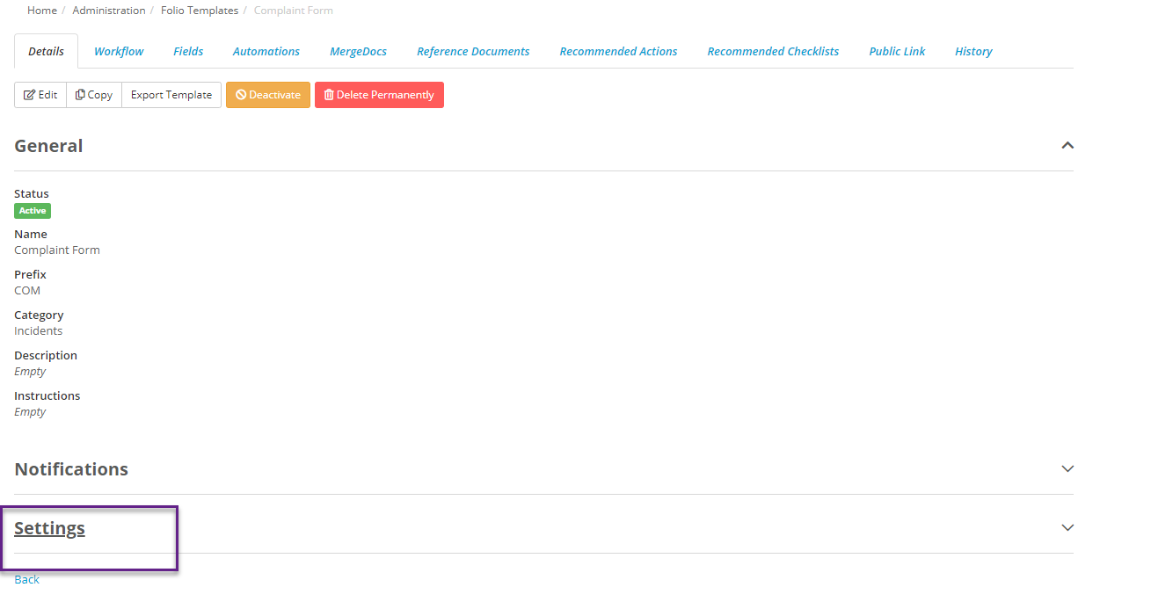
Task: Go to Recommended Actions tab
Action: click(618, 51)
